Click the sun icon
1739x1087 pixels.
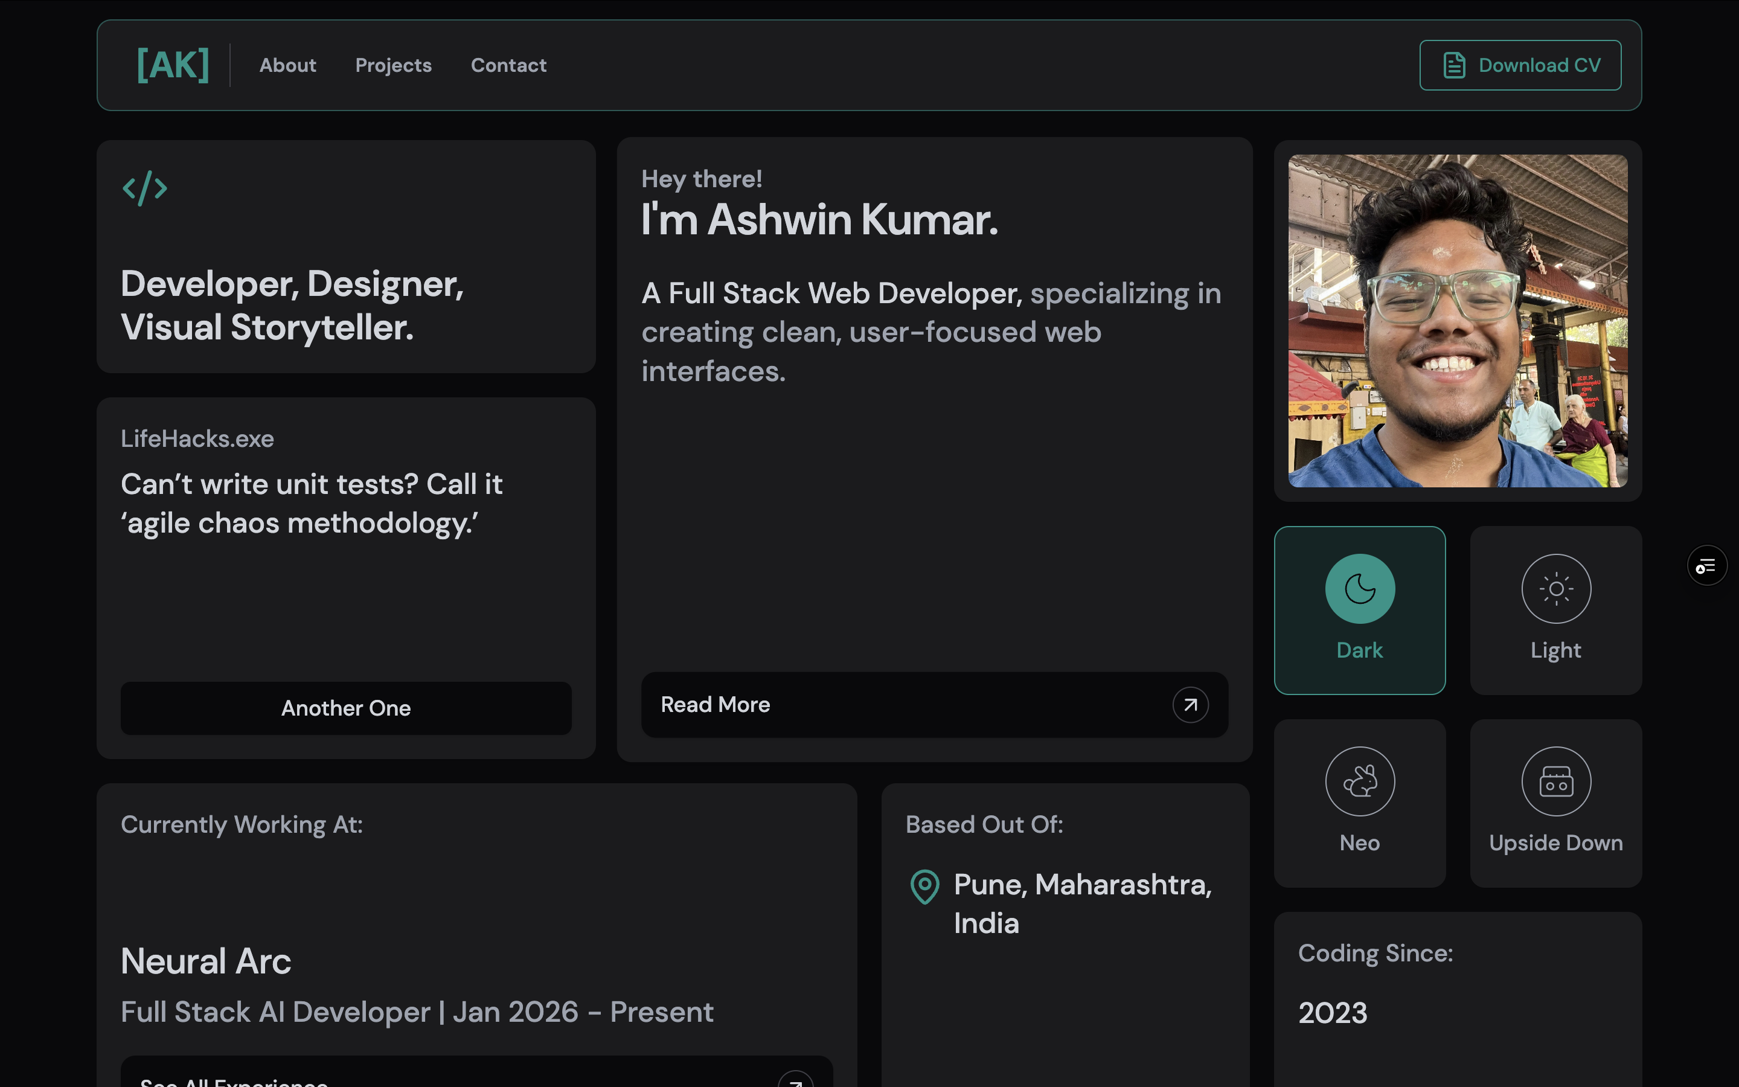point(1556,589)
